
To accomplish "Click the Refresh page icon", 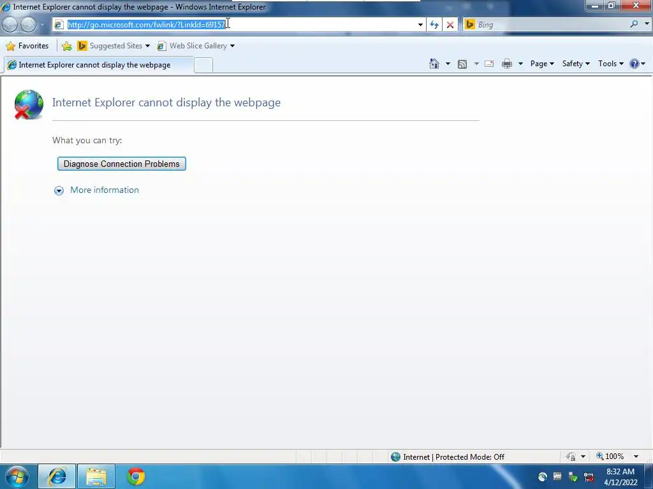I will click(x=434, y=25).
